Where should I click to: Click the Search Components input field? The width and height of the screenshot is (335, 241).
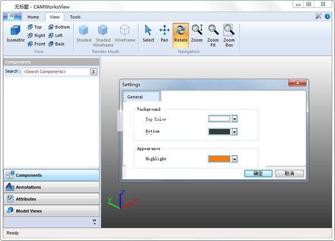tap(55, 72)
